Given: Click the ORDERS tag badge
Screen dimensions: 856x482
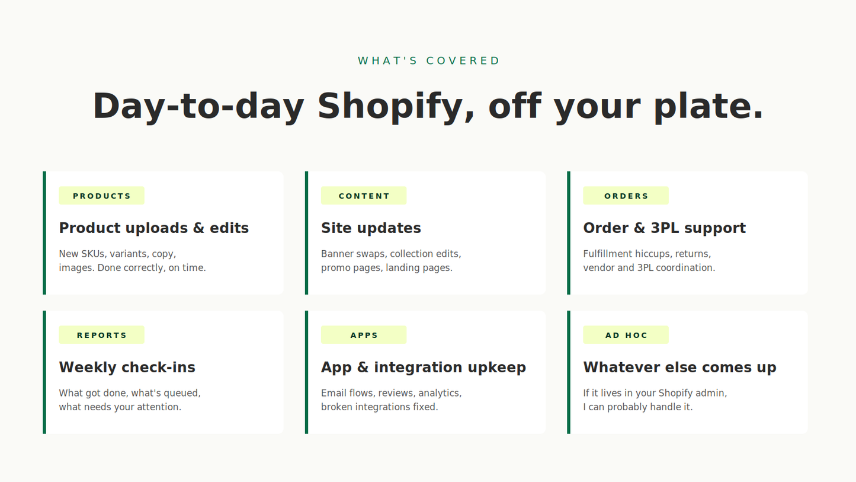Looking at the screenshot, I should point(626,196).
